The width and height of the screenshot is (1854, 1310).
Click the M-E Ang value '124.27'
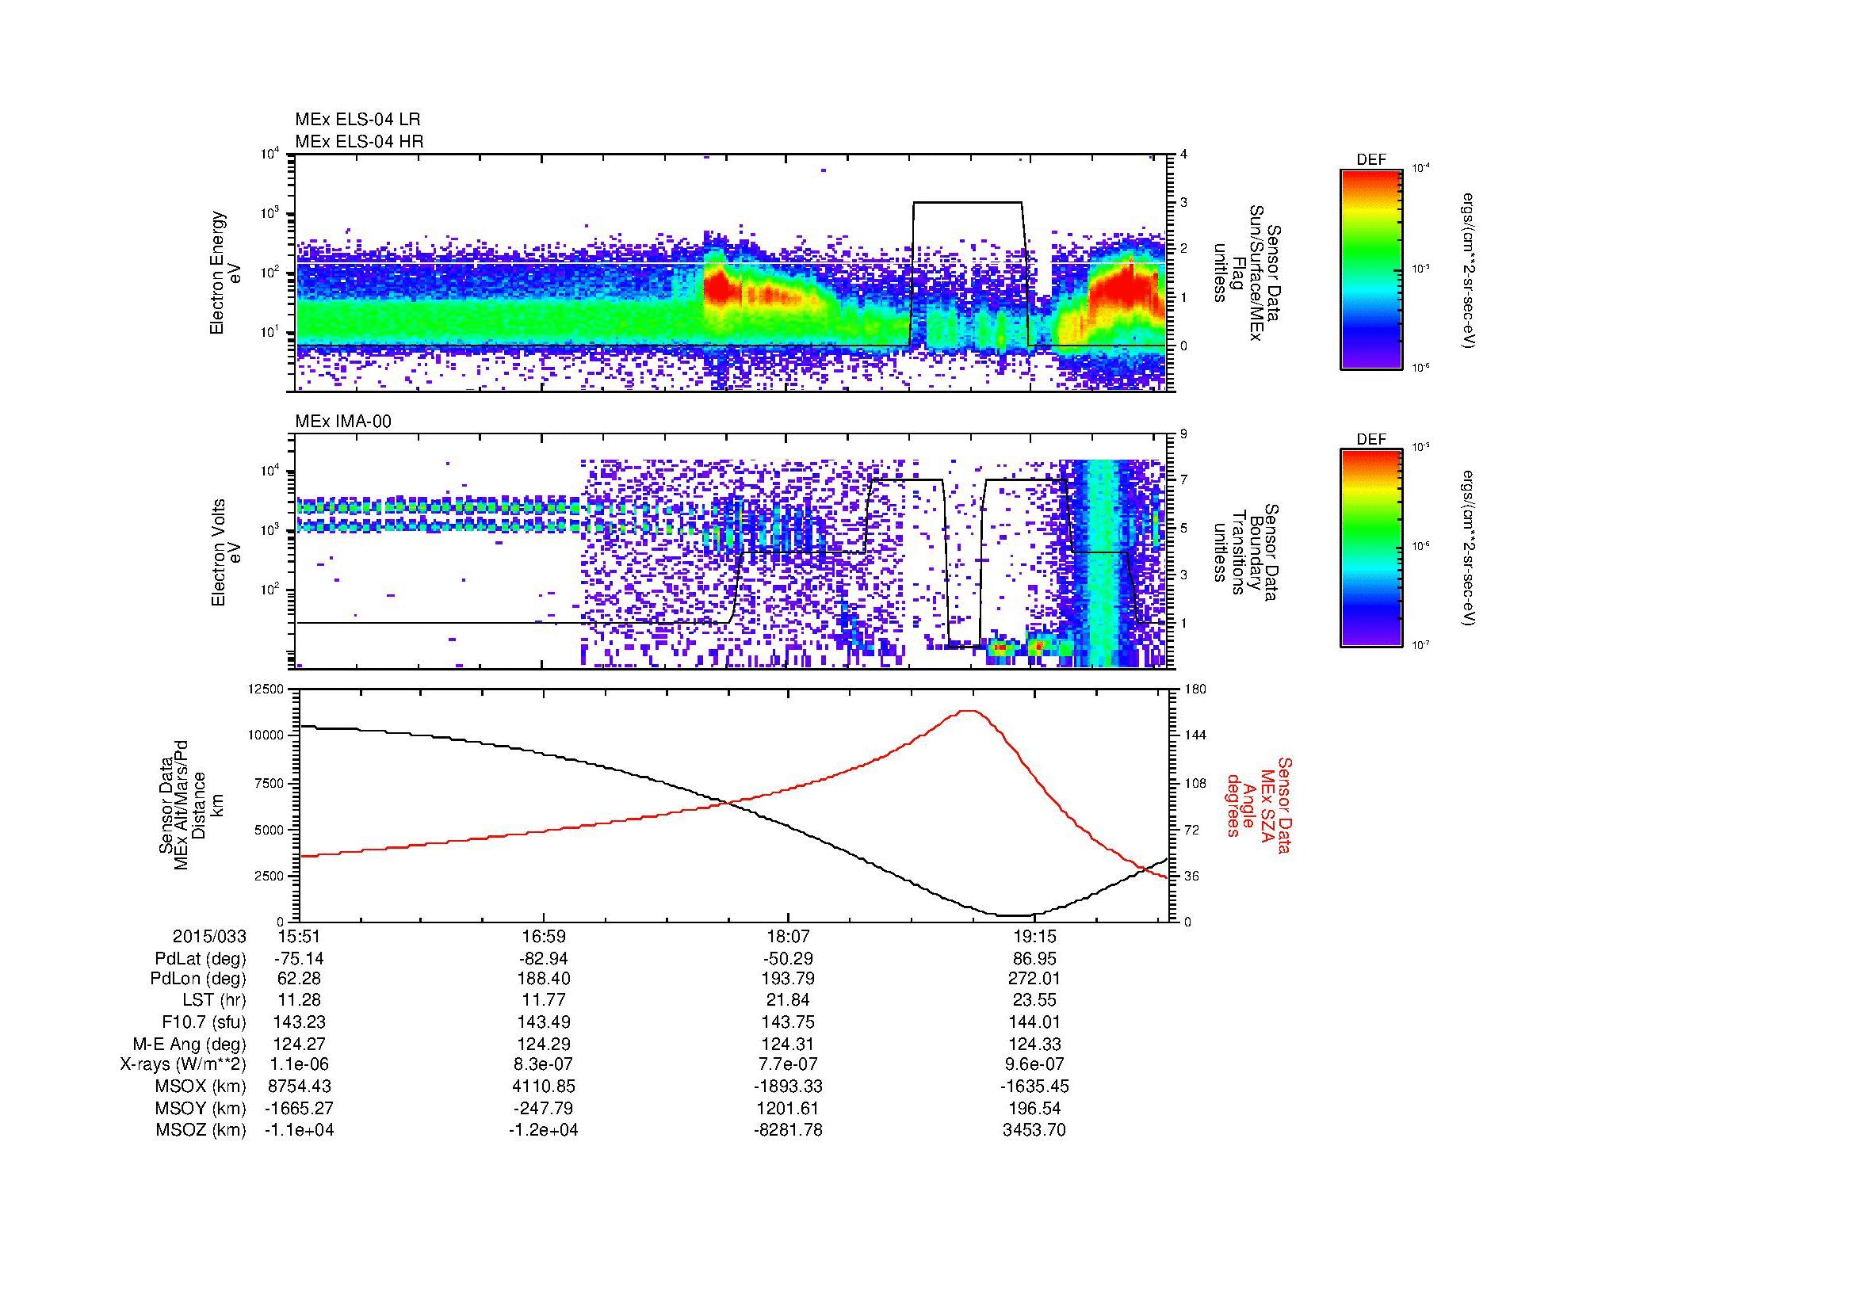pos(299,1045)
